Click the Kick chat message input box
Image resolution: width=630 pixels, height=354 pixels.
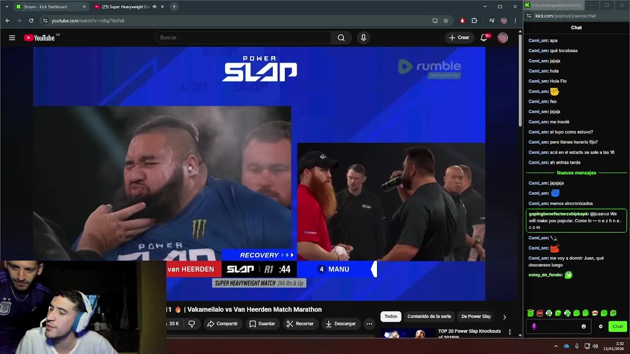pyautogui.click(x=559, y=326)
